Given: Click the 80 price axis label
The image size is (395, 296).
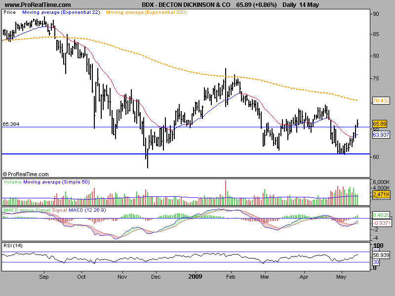Looking at the screenshot, I should [x=376, y=56].
